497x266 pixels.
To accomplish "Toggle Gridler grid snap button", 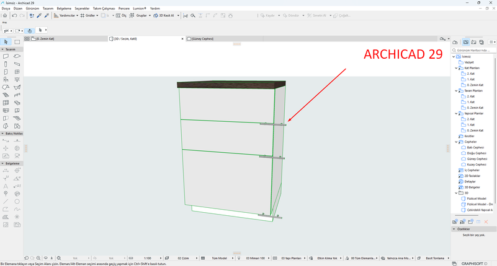I will [87, 15].
